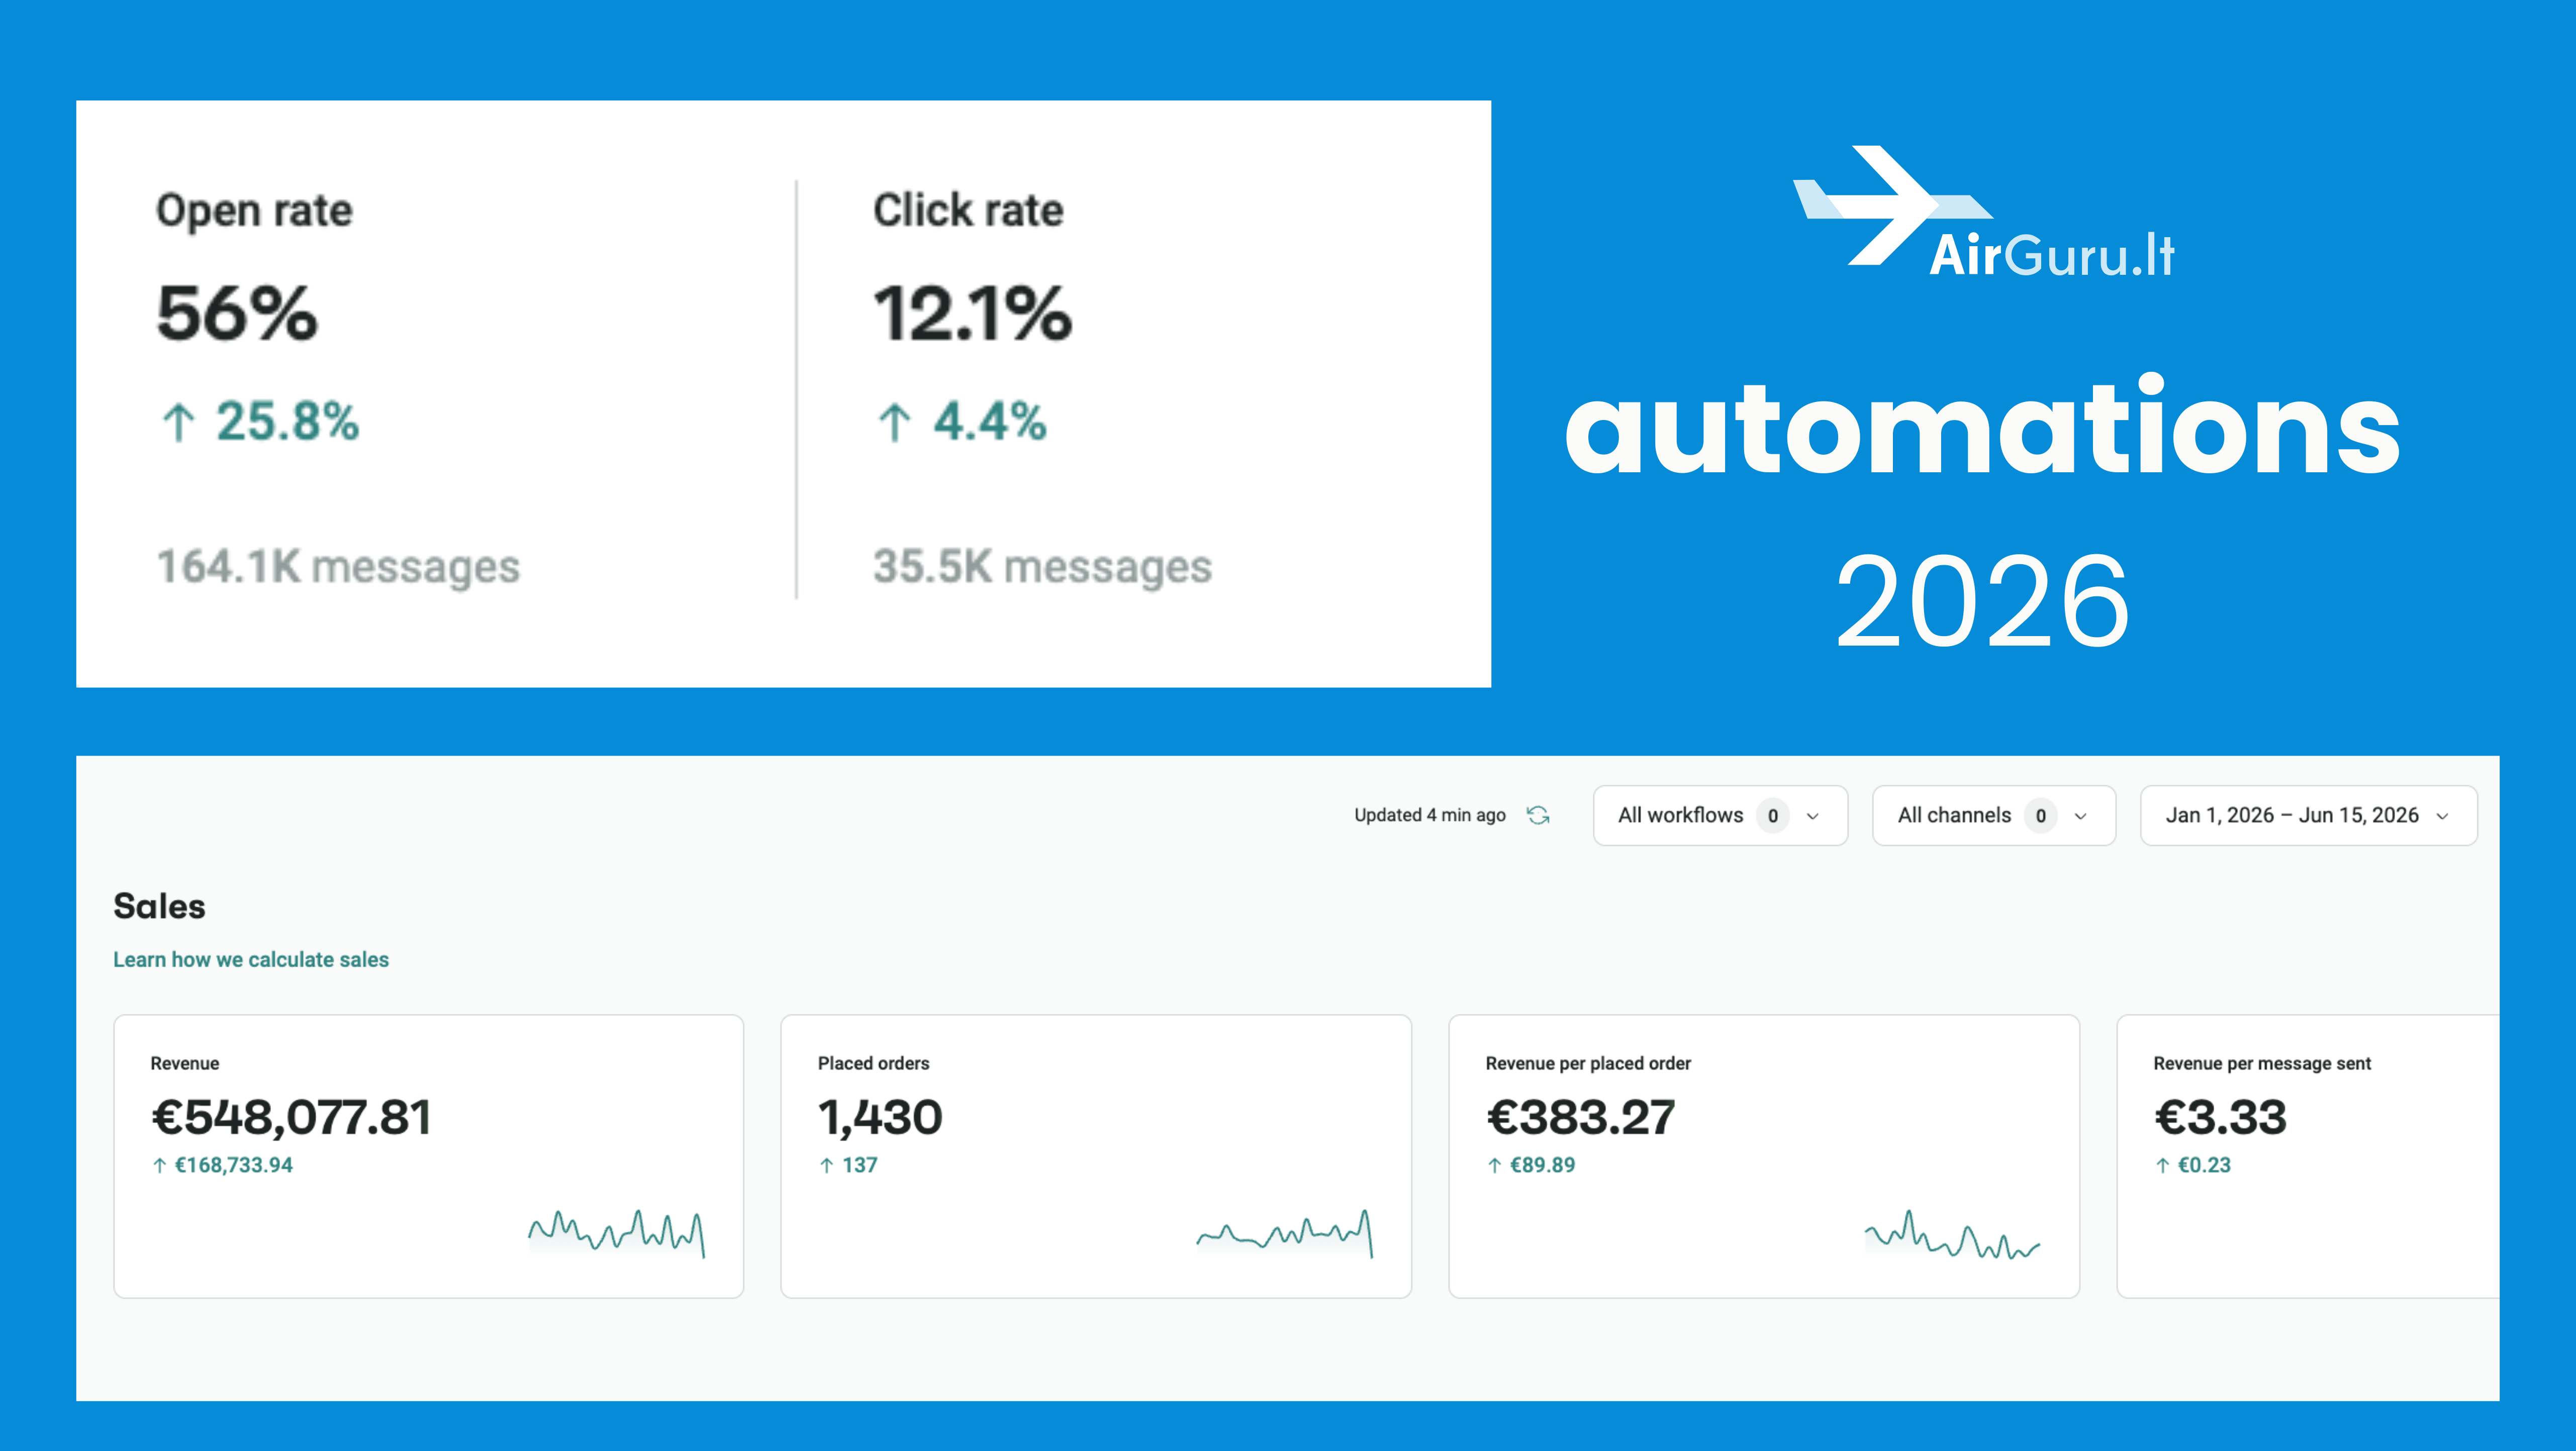
Task: Click the refresh icon beside Updated 4 min ago
Action: coord(1538,815)
